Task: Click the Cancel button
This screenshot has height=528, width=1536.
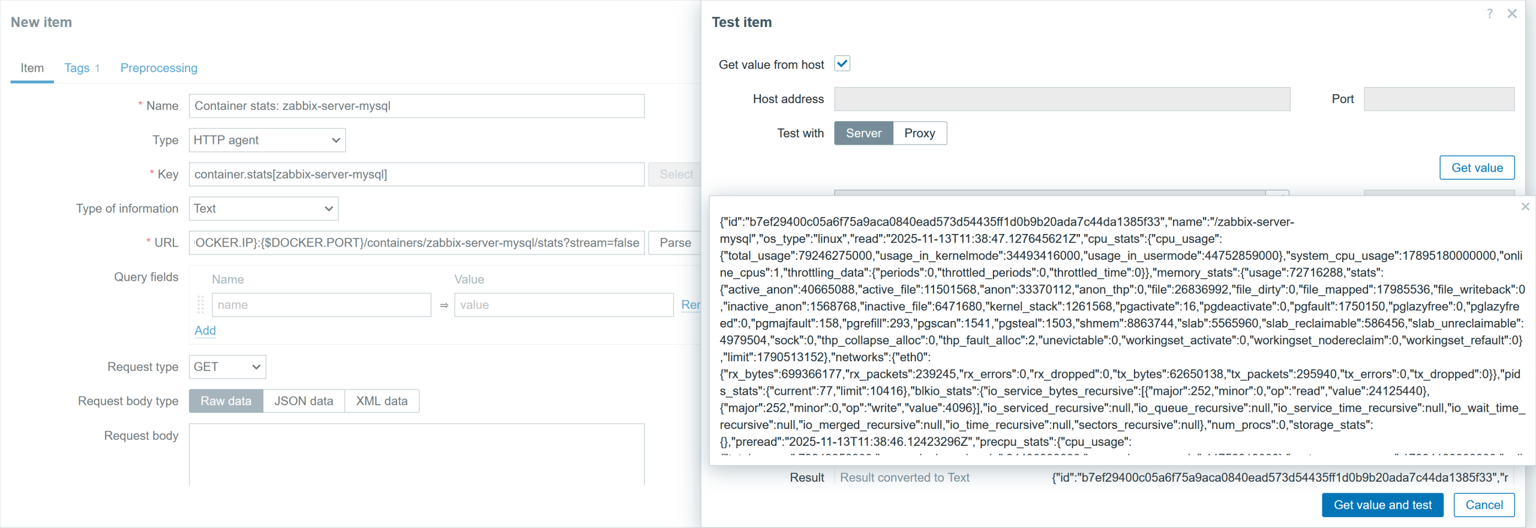Action: 1484,505
